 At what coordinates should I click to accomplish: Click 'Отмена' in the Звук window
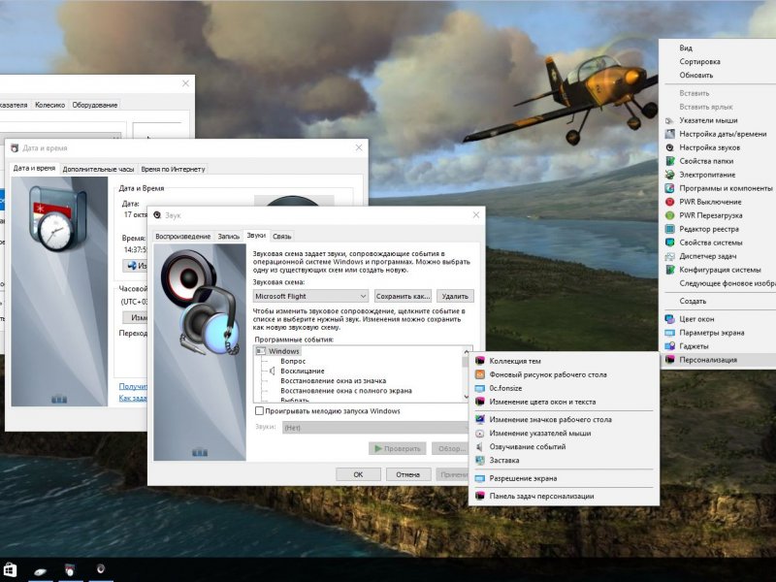tap(407, 474)
